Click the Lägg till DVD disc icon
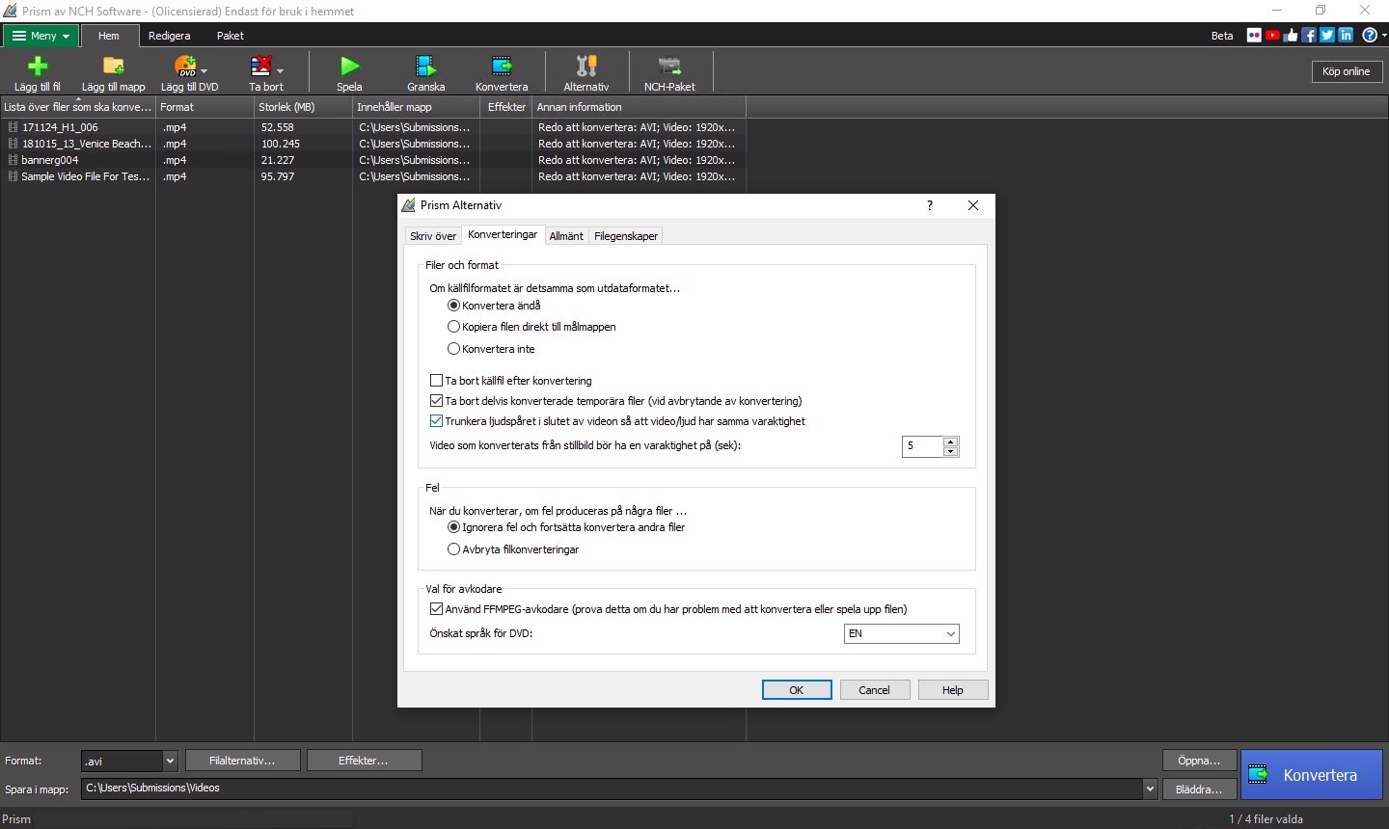 [185, 66]
